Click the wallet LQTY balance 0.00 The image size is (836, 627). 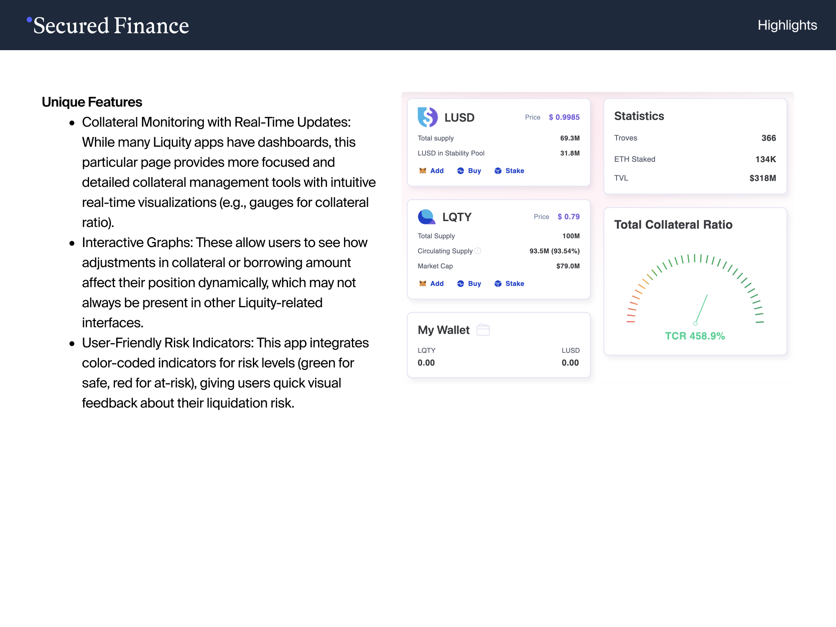(x=426, y=363)
